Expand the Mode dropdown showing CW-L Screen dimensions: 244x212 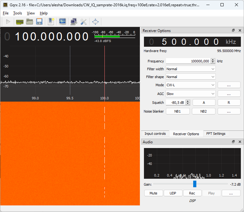tap(190, 85)
